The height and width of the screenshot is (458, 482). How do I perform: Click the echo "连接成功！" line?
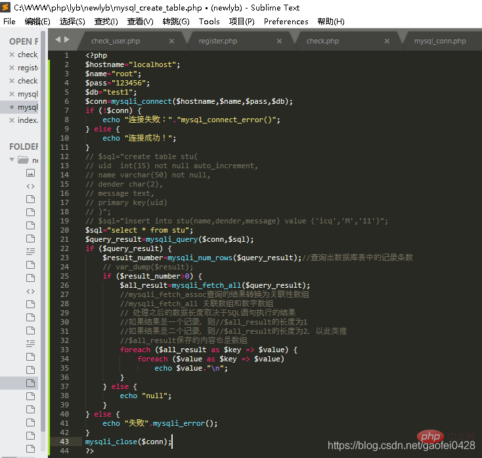(x=139, y=138)
